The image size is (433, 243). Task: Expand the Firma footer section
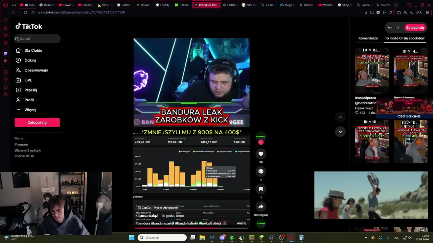coord(19,138)
